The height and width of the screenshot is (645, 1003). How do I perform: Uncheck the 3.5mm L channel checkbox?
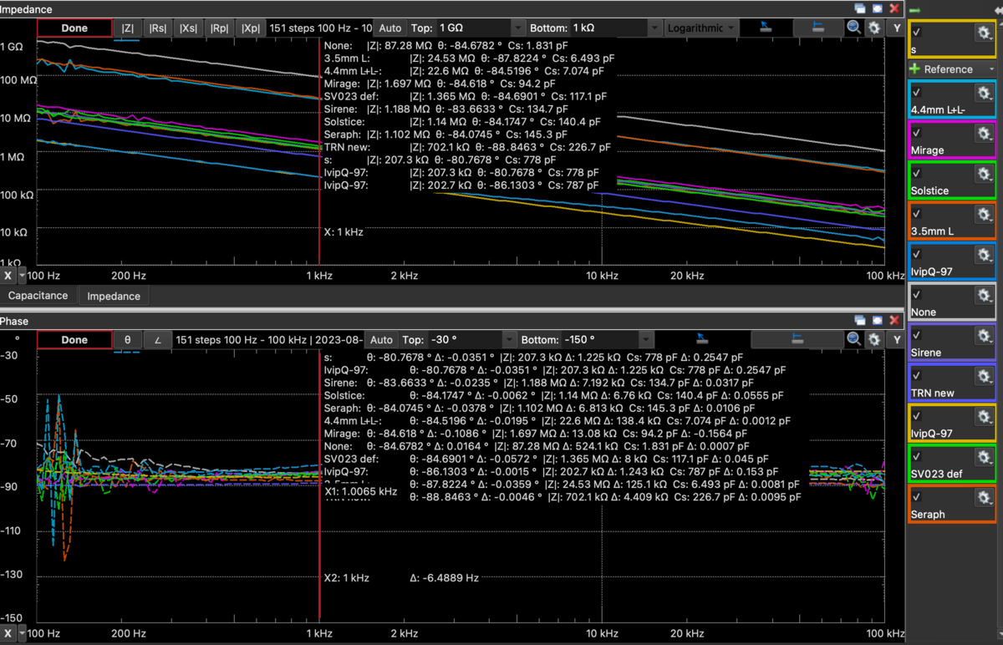tap(917, 214)
